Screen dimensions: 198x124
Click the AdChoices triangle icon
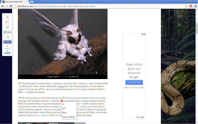(142, 34)
